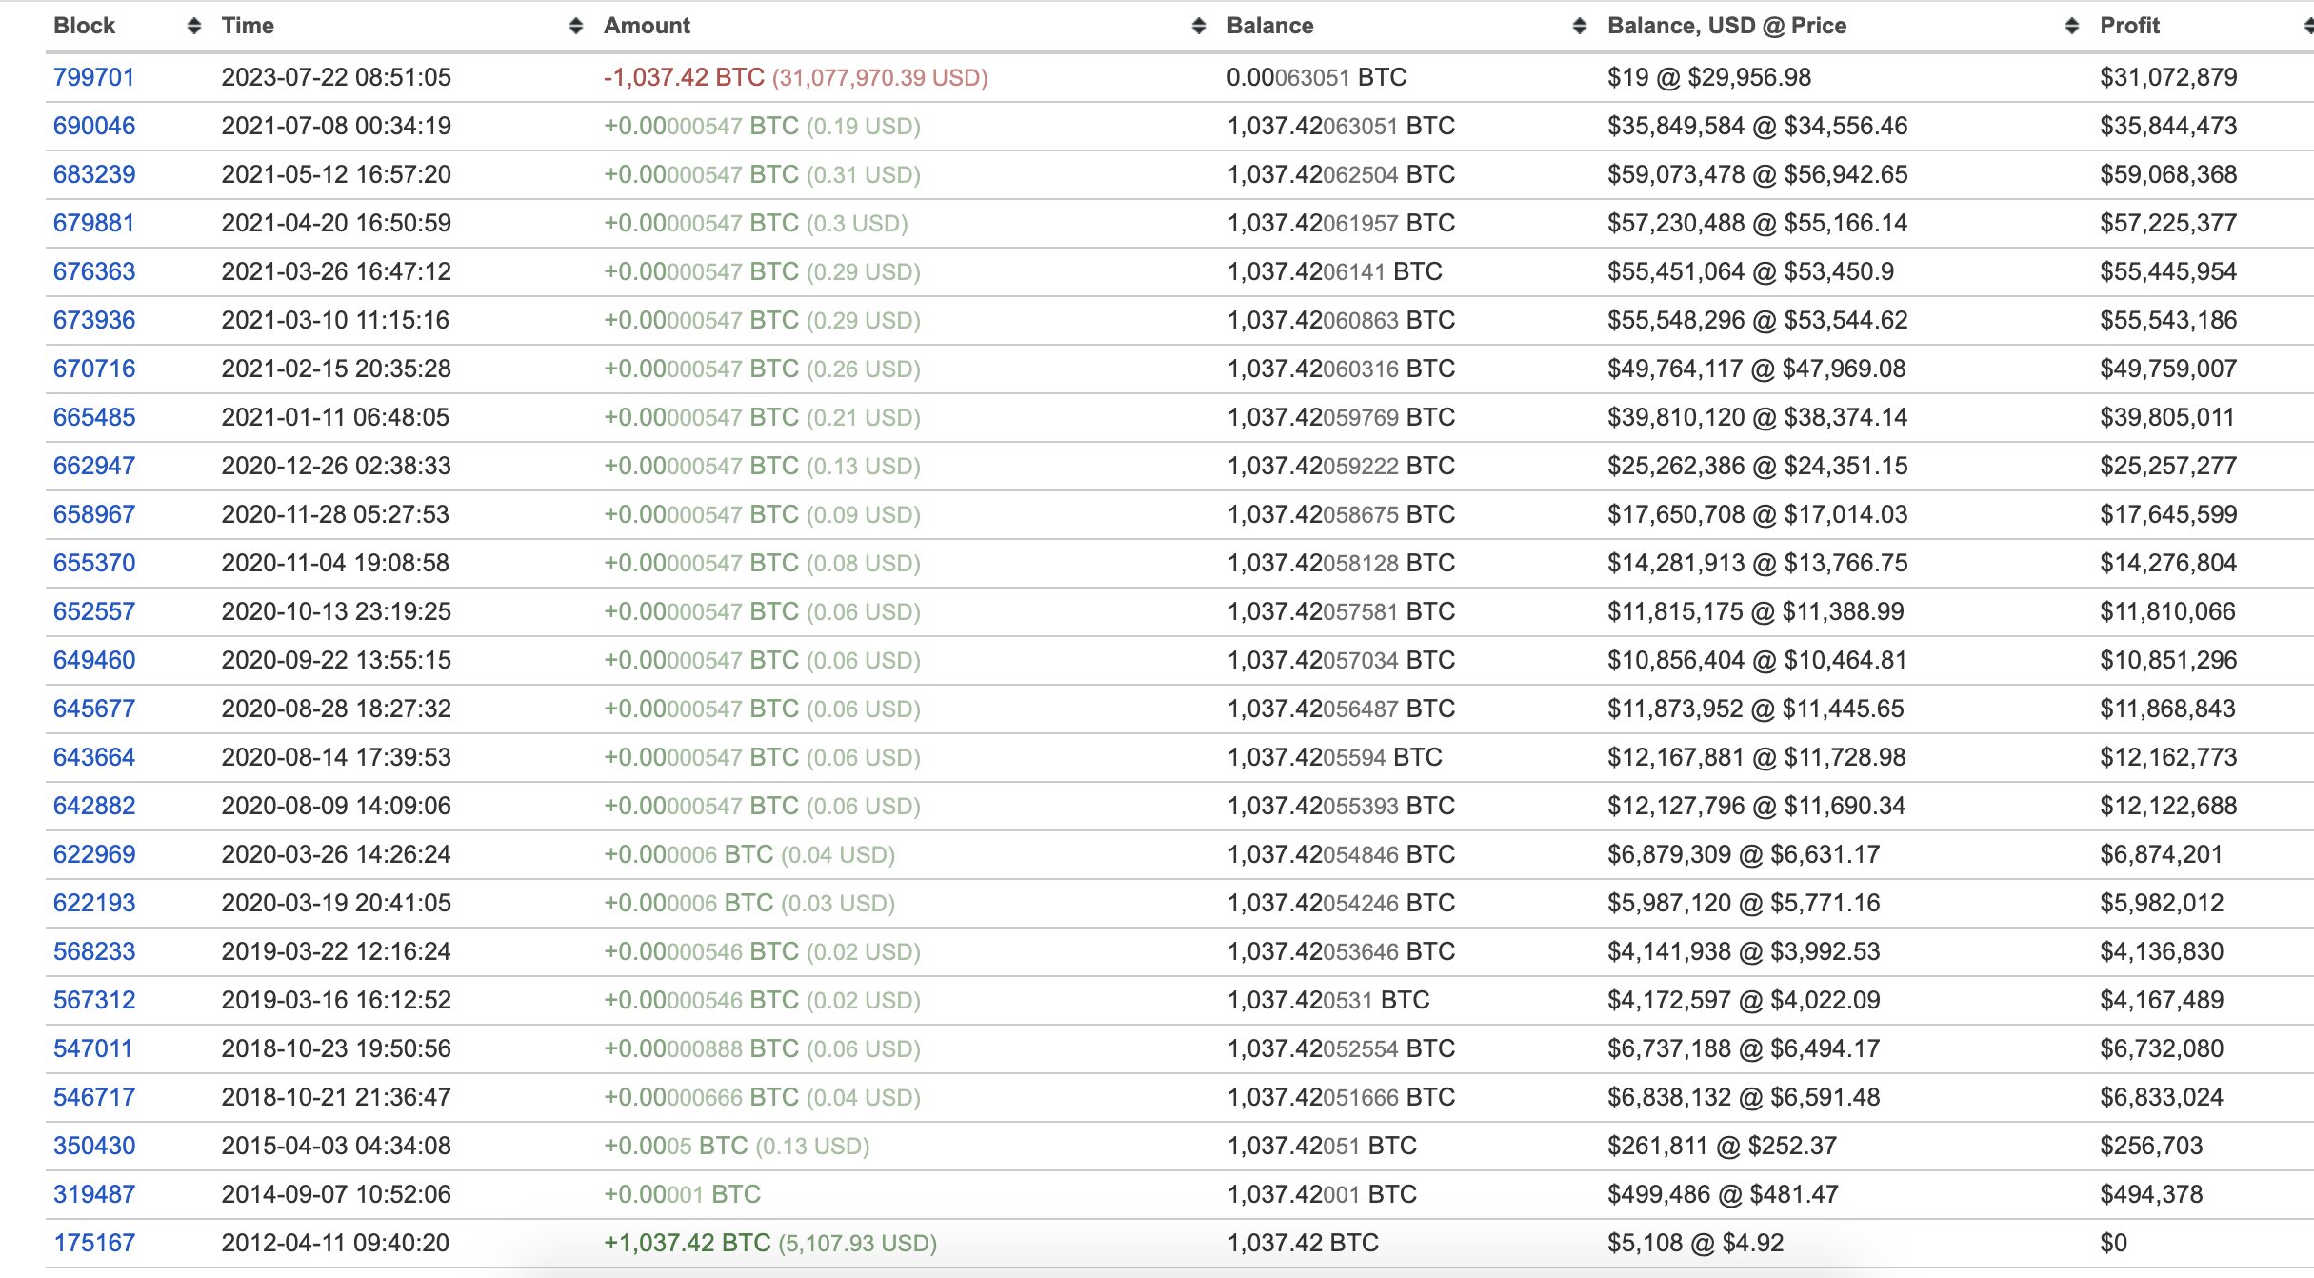Sort by Balance USD @ Price arrows
2314x1278 pixels.
pos(2071,26)
